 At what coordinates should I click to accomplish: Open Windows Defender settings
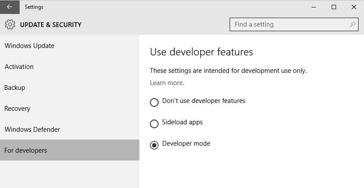[x=32, y=130]
